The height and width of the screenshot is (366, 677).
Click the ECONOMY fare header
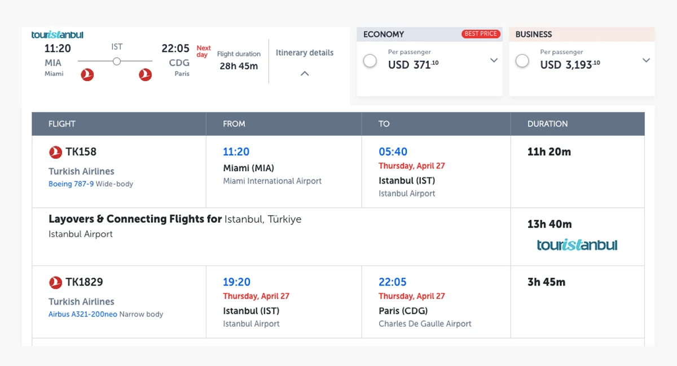[384, 34]
